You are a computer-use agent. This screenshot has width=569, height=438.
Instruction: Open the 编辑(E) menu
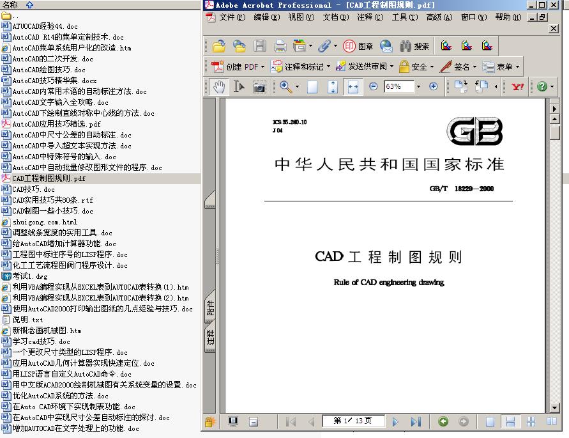pos(267,17)
